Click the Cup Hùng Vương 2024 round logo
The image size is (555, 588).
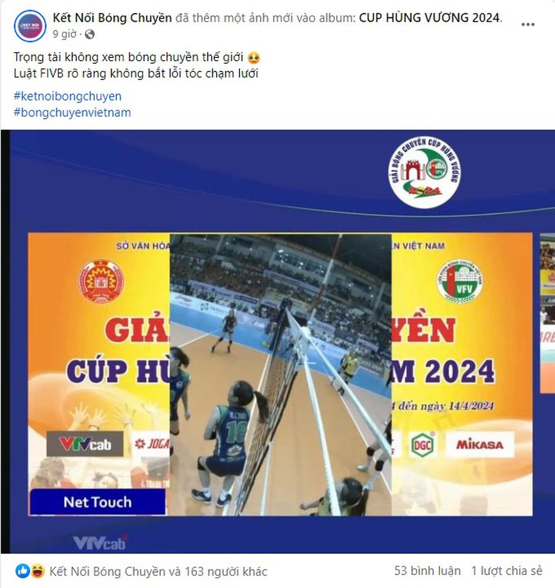point(425,172)
